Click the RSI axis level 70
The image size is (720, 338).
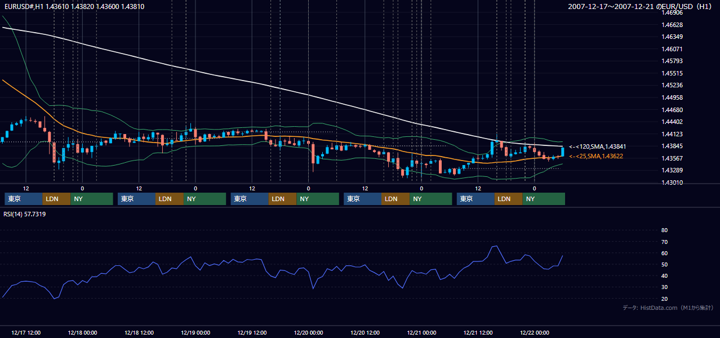(664, 242)
